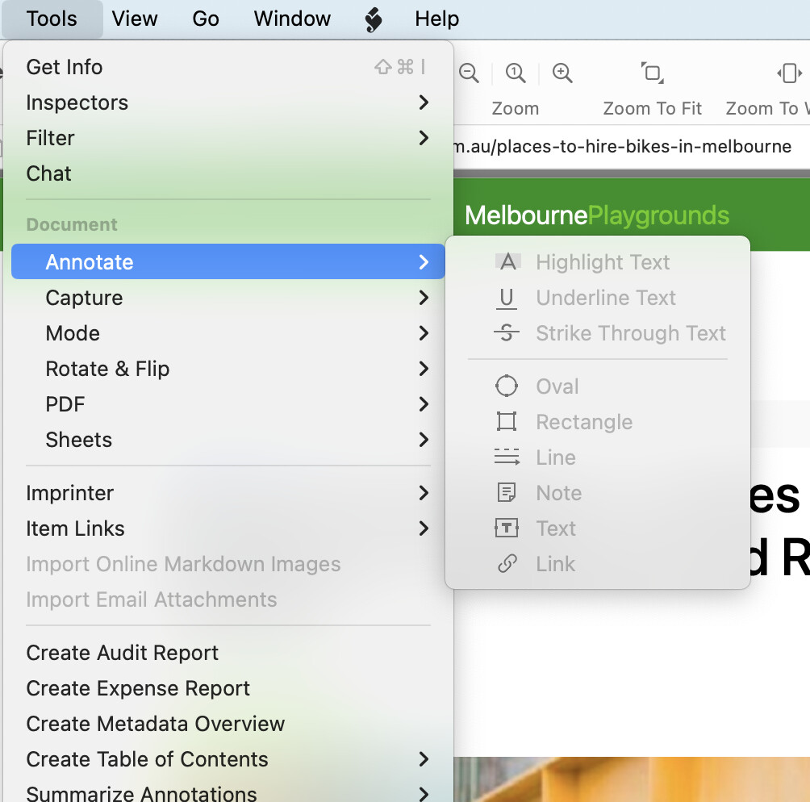Select the Oval annotation icon
Image resolution: width=810 pixels, height=802 pixels.
pyautogui.click(x=507, y=386)
